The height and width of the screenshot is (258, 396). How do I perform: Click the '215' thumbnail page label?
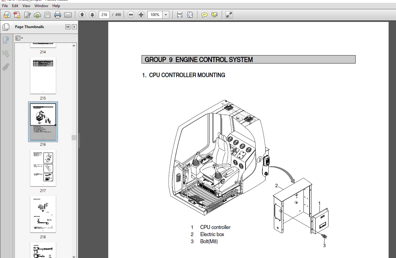(x=43, y=98)
